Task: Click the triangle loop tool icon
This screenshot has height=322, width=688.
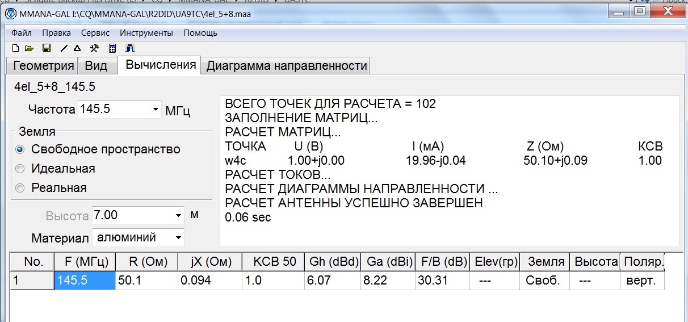Action: [77, 49]
